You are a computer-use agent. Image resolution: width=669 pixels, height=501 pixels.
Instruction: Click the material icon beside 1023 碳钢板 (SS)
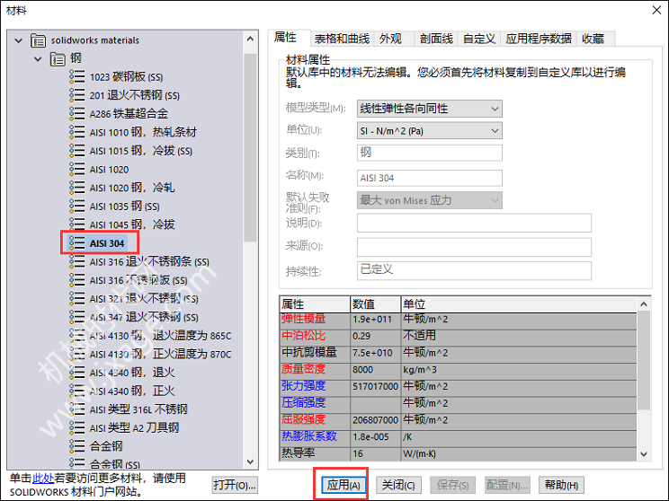coord(76,76)
